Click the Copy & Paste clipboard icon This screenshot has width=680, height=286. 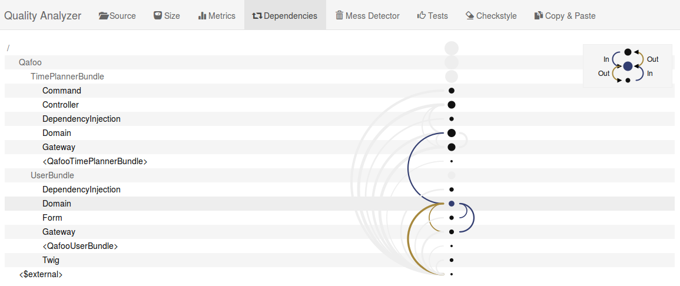(539, 16)
